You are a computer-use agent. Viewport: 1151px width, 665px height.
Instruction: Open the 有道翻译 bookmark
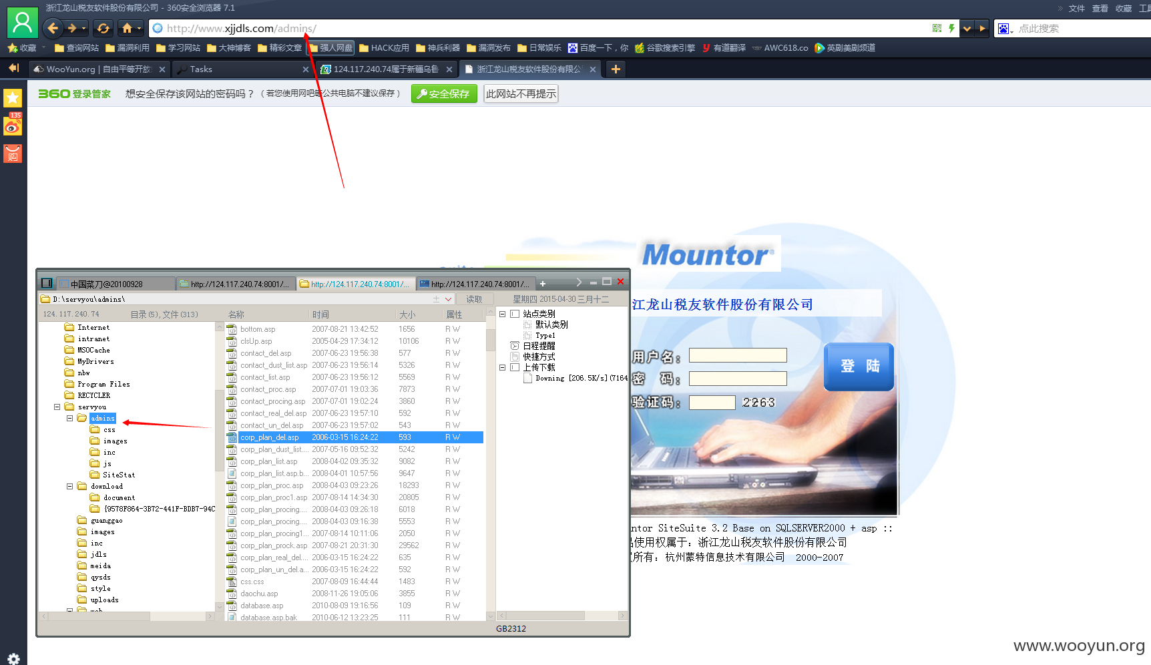tap(724, 48)
